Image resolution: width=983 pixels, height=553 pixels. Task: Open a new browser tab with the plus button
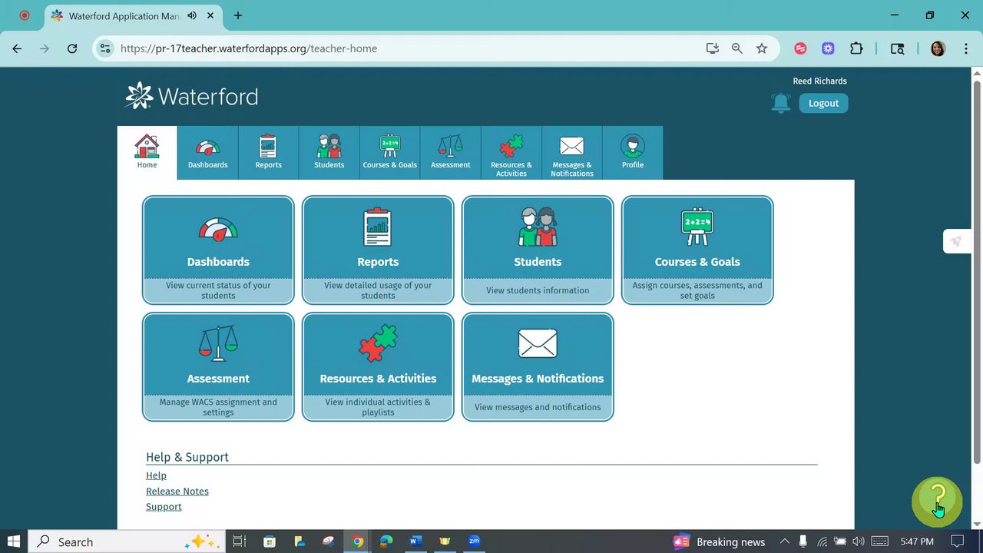point(238,15)
